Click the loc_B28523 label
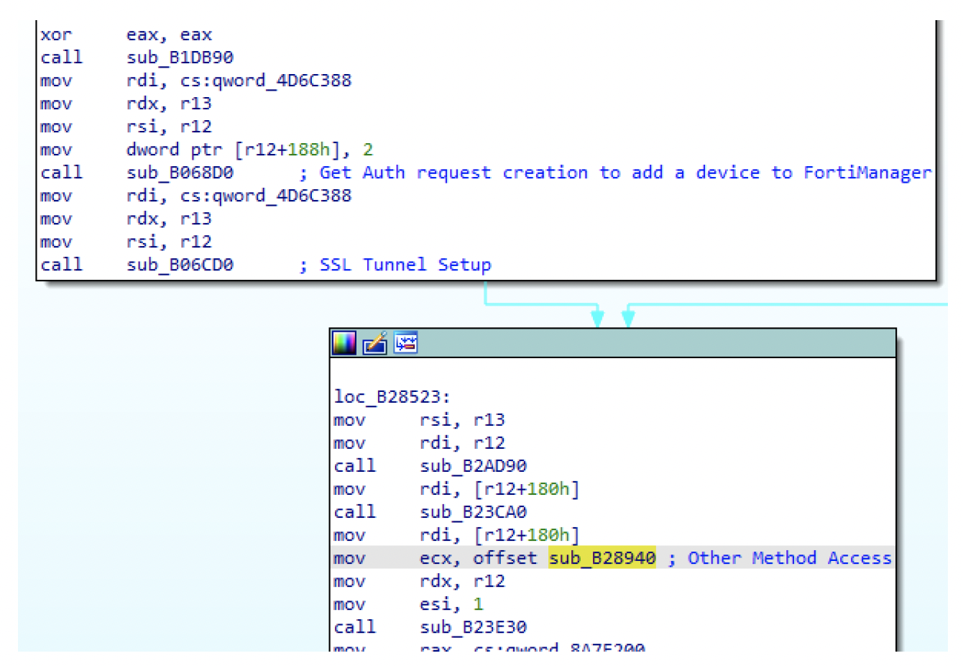 pyautogui.click(x=392, y=397)
